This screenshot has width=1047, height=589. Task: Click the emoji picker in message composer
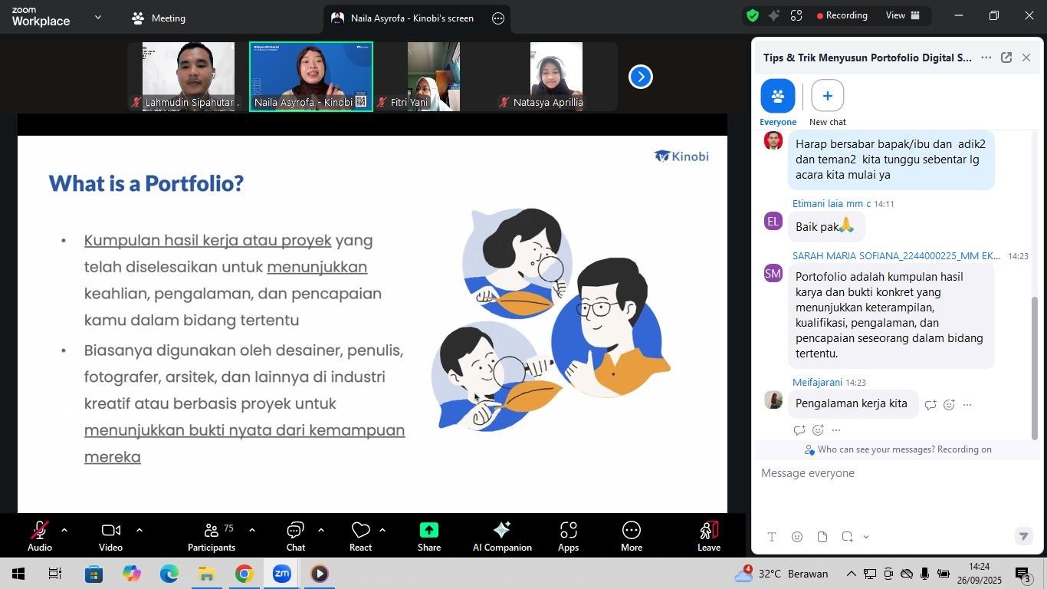point(797,537)
